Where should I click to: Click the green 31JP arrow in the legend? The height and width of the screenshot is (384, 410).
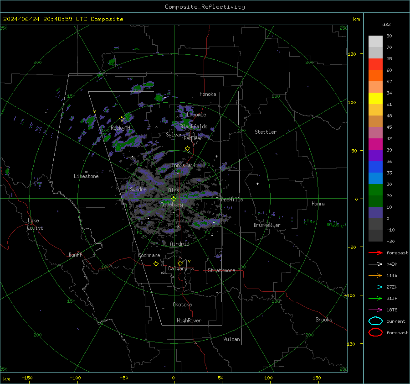[x=375, y=298]
